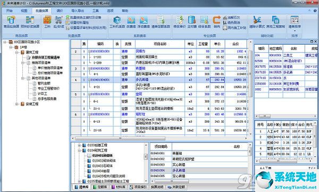Collapse row 010401004001 in main grid

(x=89, y=80)
